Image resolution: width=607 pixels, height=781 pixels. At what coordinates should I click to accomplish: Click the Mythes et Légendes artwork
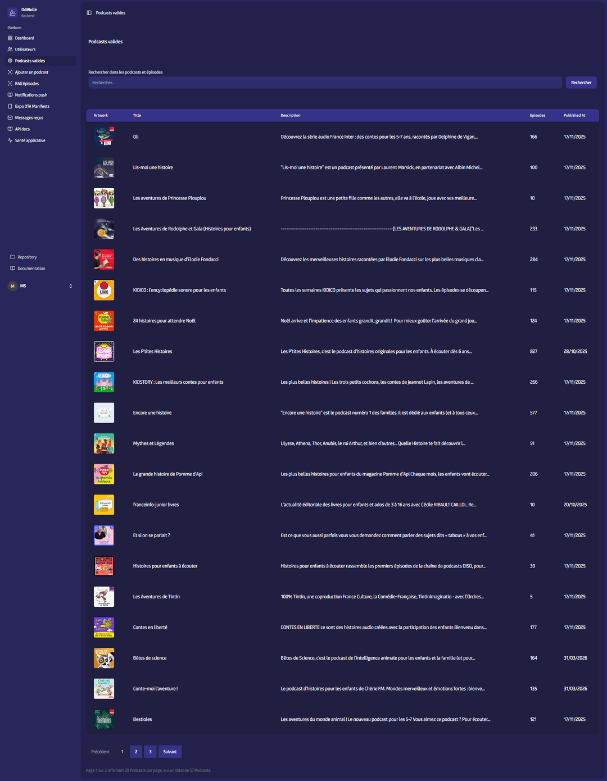(x=104, y=443)
